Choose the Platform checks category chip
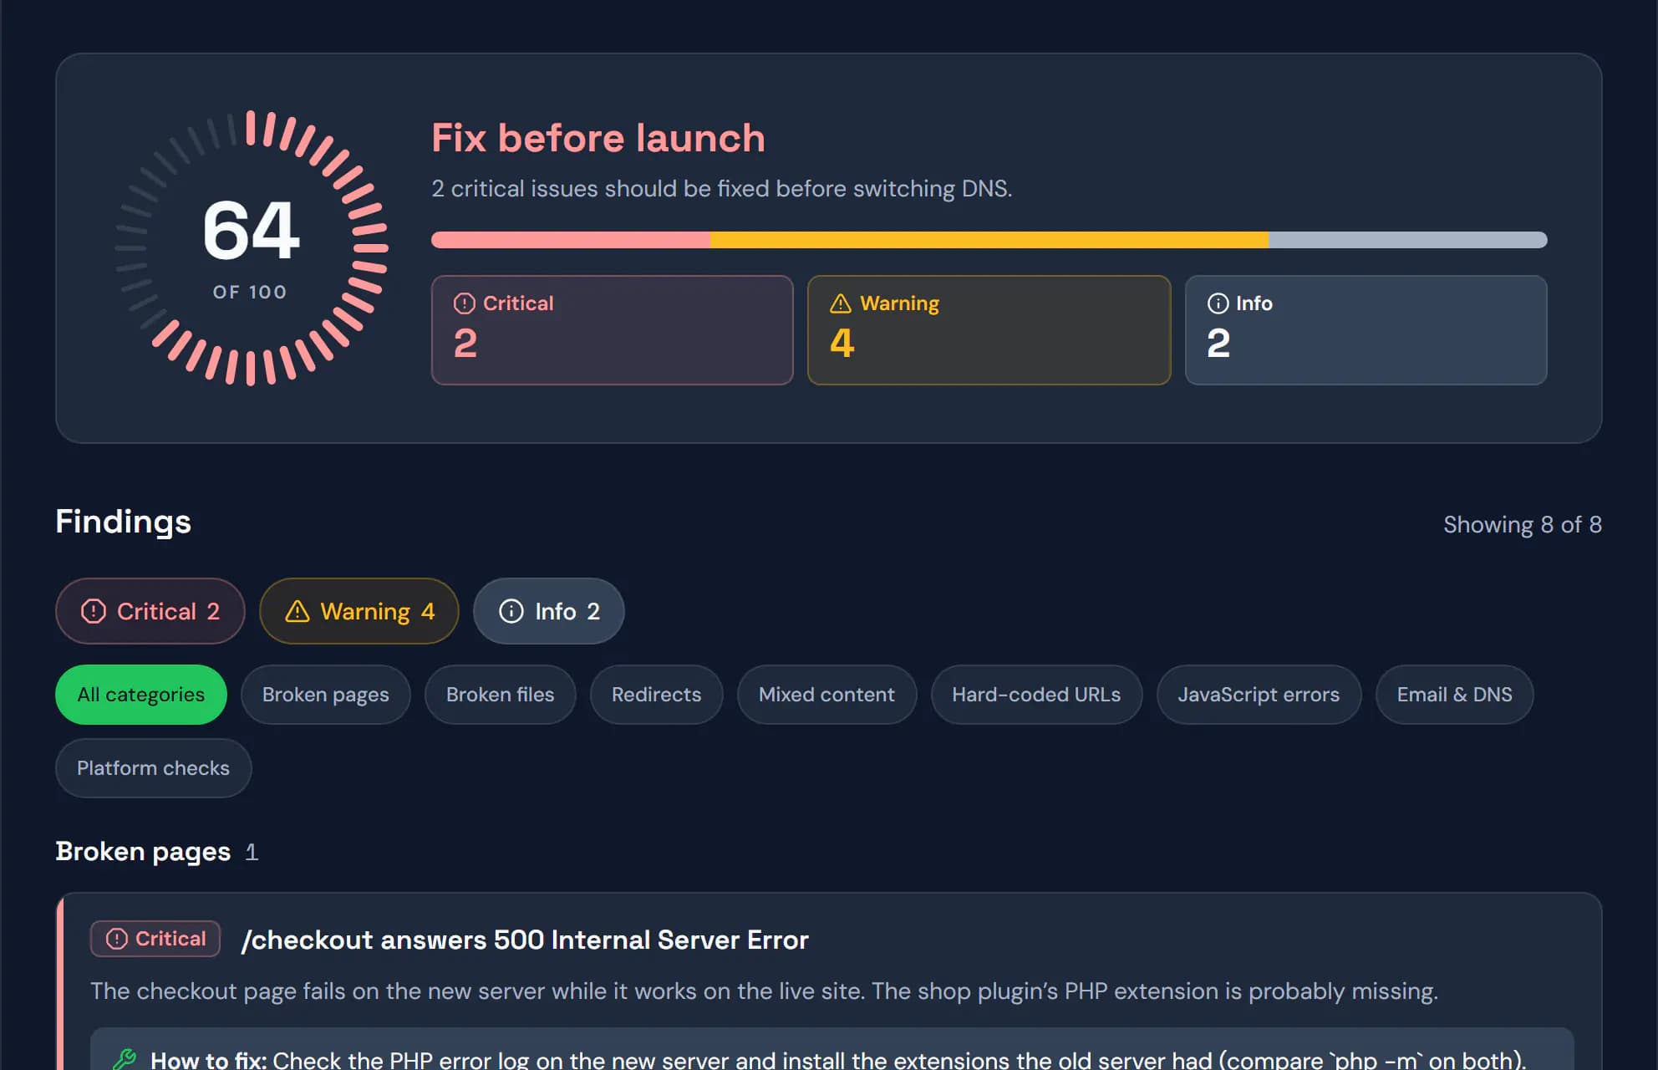 pos(154,768)
